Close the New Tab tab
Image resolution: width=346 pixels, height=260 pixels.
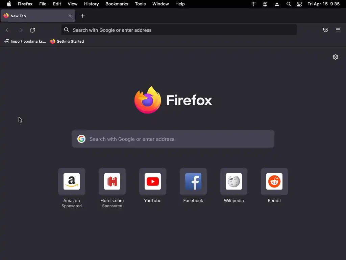(70, 16)
